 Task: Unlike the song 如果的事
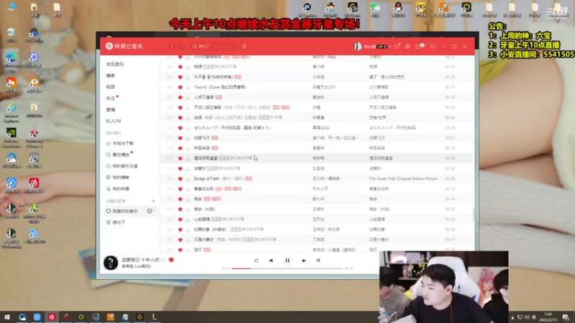pos(180,230)
